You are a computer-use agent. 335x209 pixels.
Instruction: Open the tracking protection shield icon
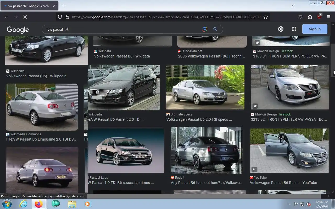point(60,17)
